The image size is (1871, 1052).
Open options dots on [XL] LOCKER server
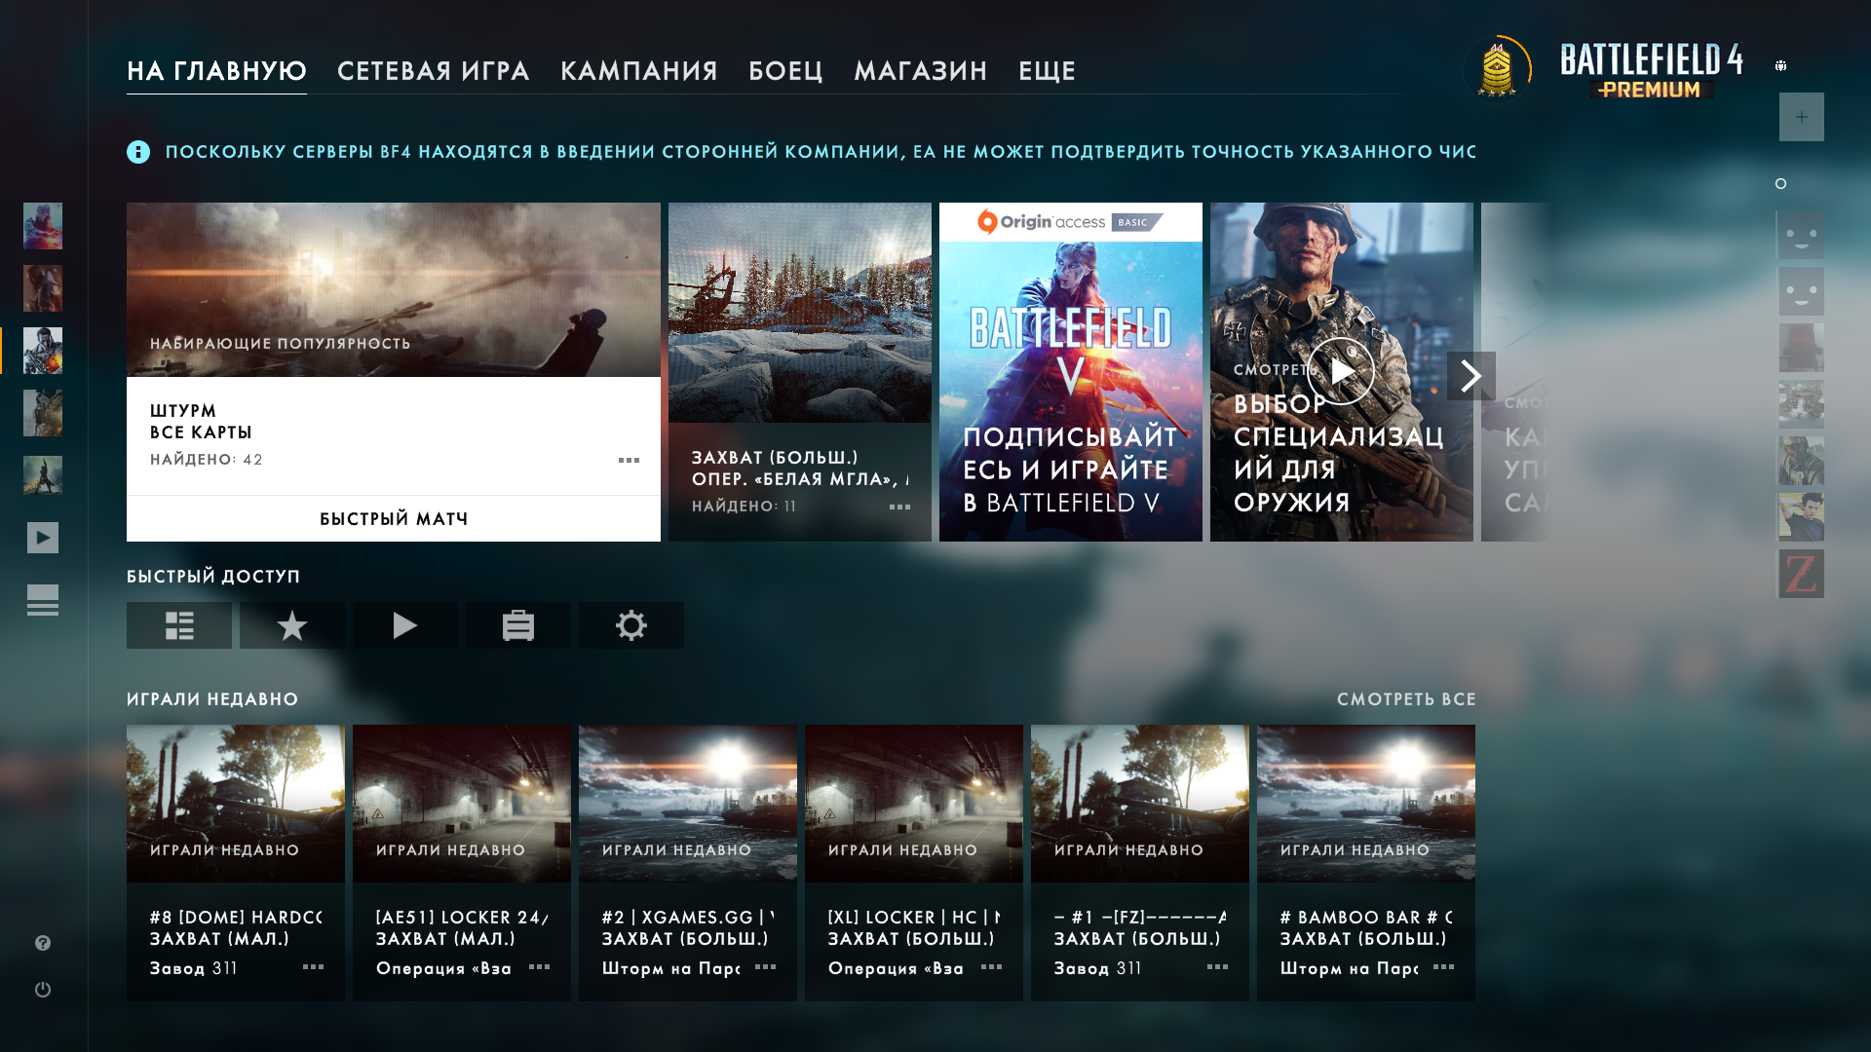click(x=992, y=967)
